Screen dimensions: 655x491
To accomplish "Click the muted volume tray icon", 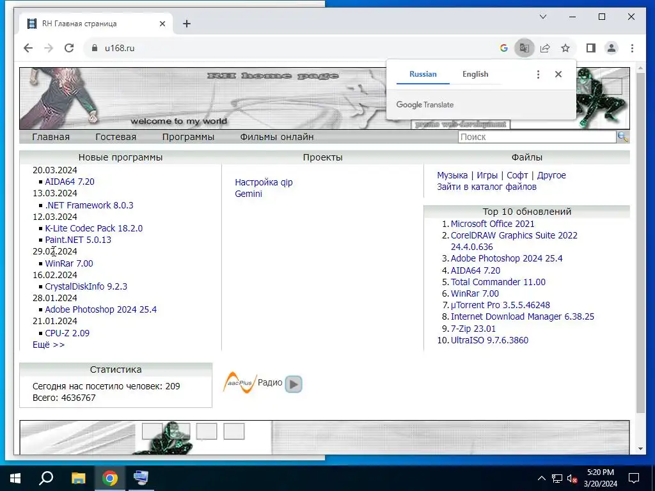I will pos(572,478).
